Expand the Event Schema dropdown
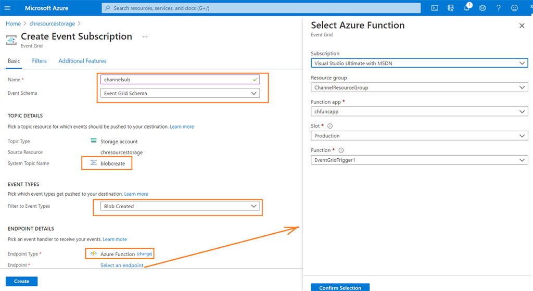This screenshot has width=533, height=291. pos(180,93)
